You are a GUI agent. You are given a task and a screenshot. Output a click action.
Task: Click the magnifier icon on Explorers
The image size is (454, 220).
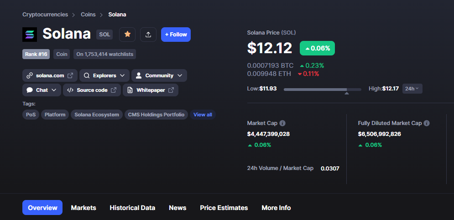click(87, 75)
